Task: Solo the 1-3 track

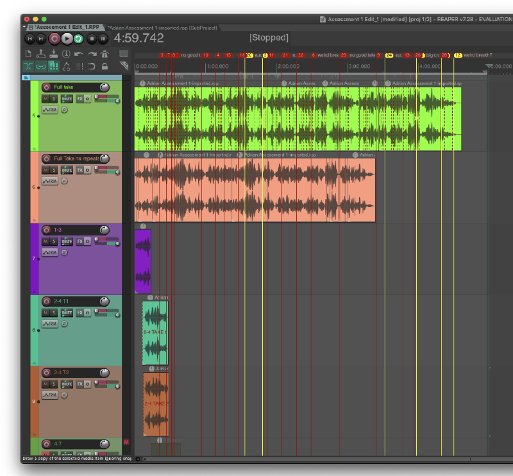Action: coord(54,241)
